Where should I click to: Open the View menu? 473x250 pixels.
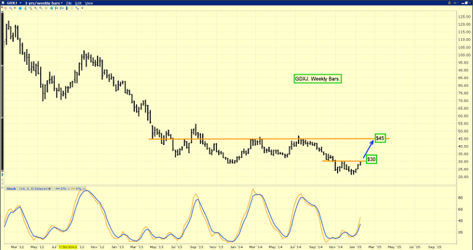(x=89, y=3)
